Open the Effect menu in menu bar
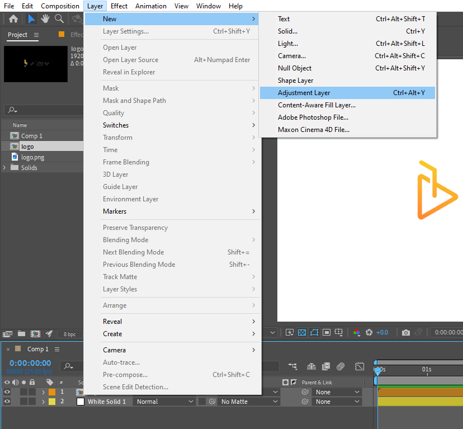 (x=119, y=6)
